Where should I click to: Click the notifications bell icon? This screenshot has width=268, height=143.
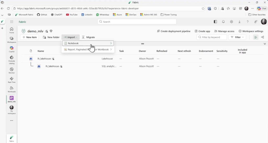click(x=223, y=22)
